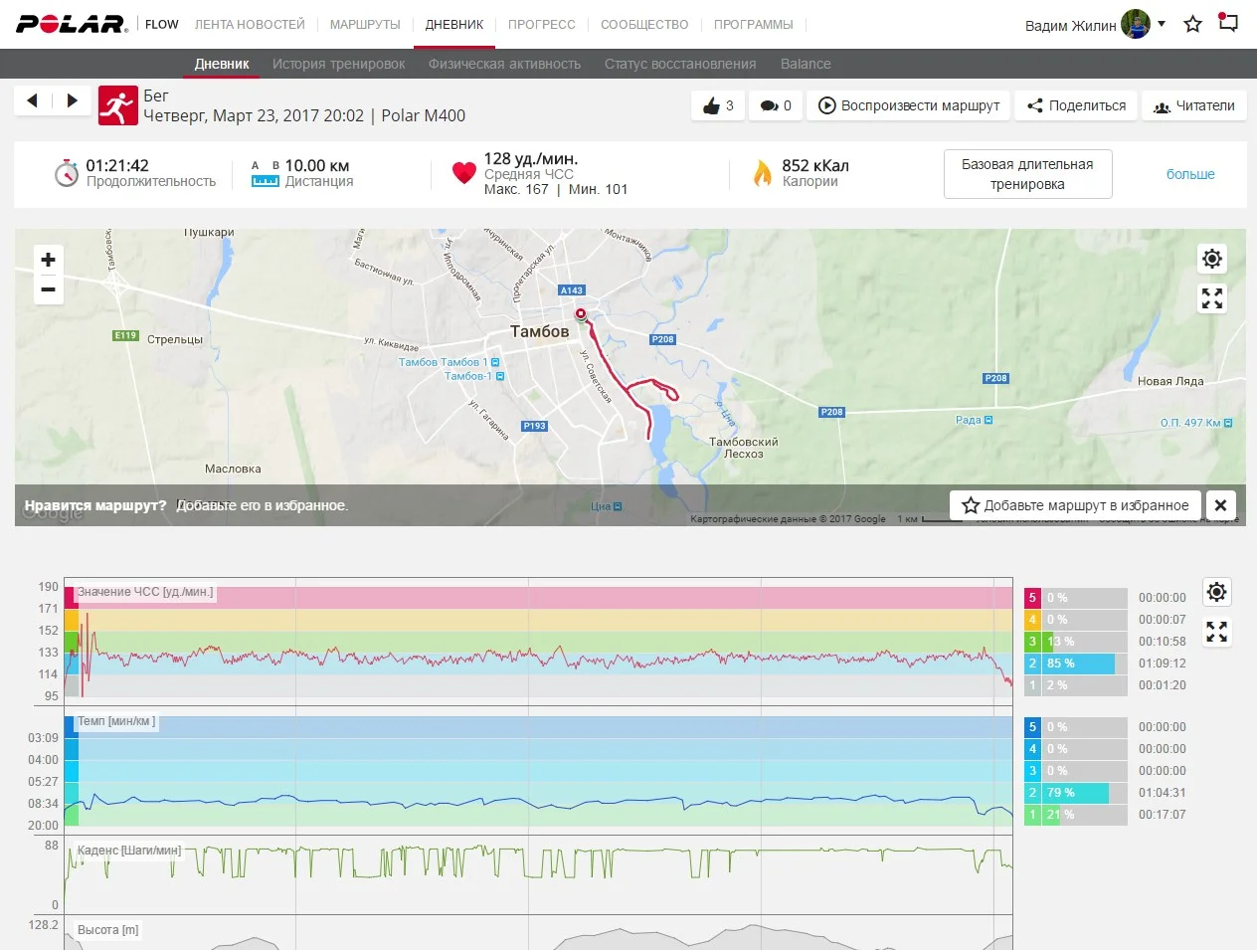Open notifications icon in the header
1257x950 pixels.
[x=1229, y=24]
